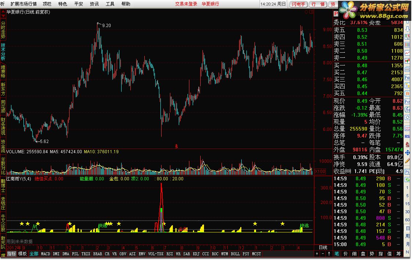Screen dimensions: 412x260
Task: Click the F12 icon in right toolbar
Action: (407, 102)
